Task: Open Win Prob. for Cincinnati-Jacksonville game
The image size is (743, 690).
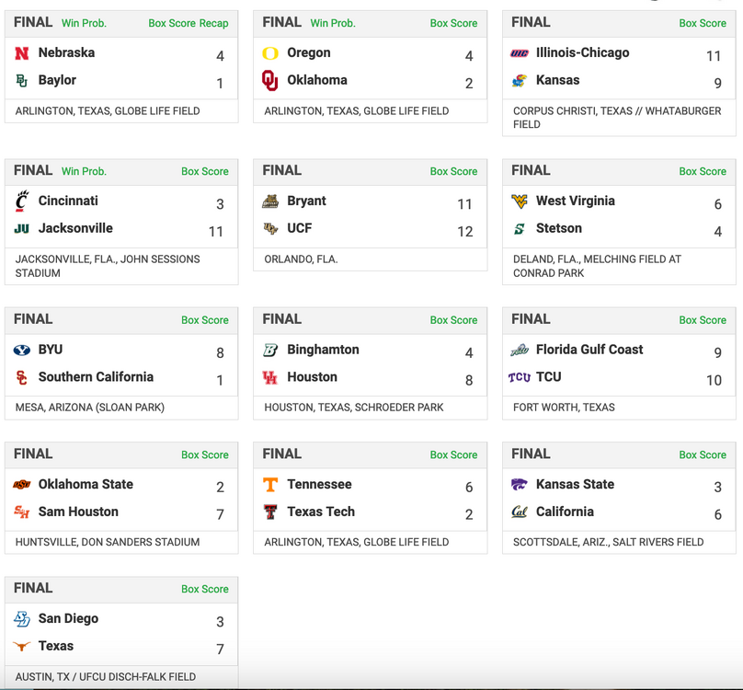Action: (84, 171)
